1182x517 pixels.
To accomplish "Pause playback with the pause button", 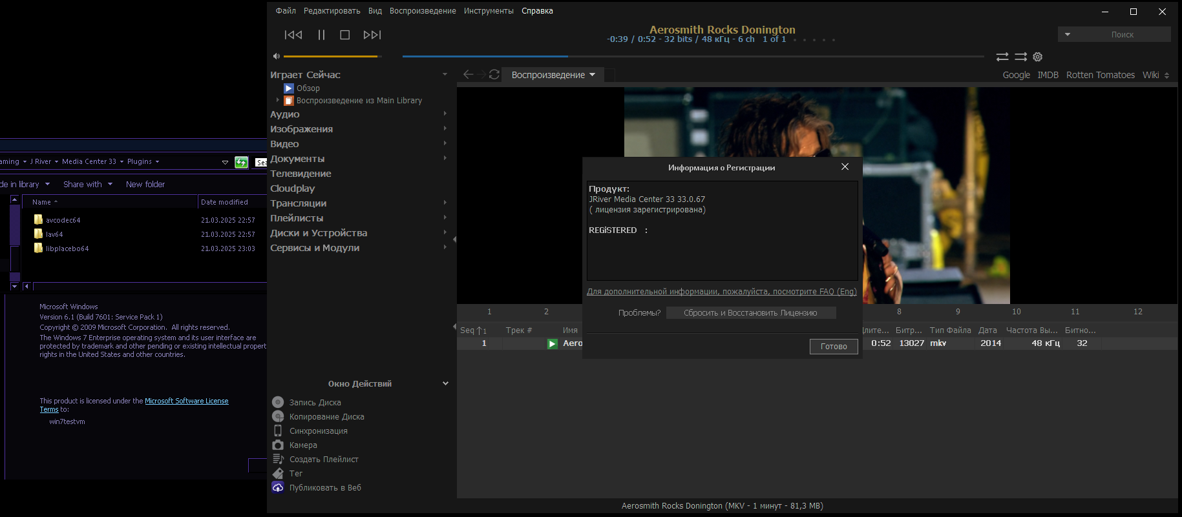I will click(321, 35).
